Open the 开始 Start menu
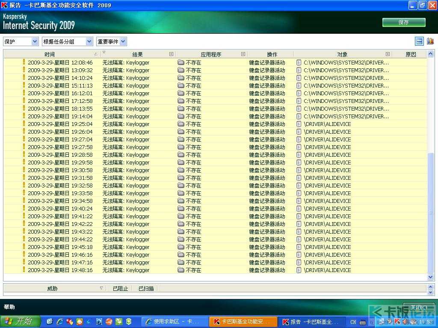 click(20, 322)
